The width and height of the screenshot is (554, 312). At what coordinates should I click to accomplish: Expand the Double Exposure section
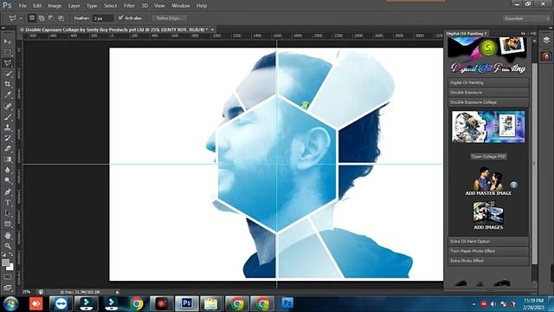pyautogui.click(x=488, y=93)
